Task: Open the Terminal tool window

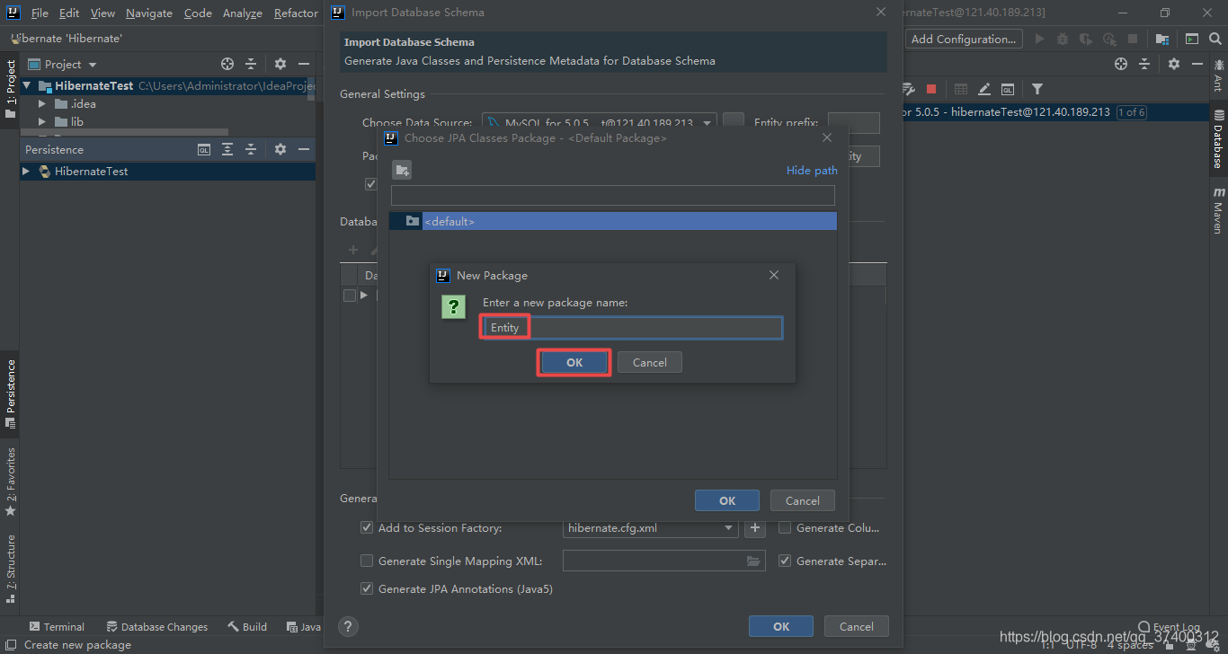Action: [57, 626]
